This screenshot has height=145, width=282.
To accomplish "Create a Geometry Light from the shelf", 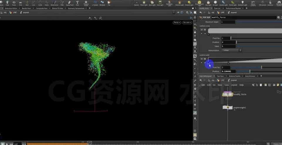I will point(169,3).
